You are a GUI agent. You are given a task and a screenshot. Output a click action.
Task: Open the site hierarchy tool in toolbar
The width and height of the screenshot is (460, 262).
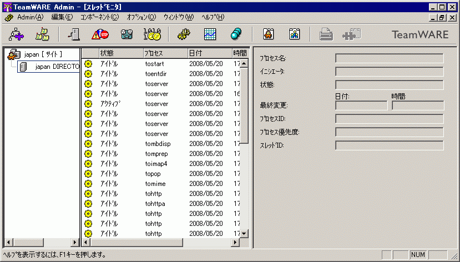16,34
